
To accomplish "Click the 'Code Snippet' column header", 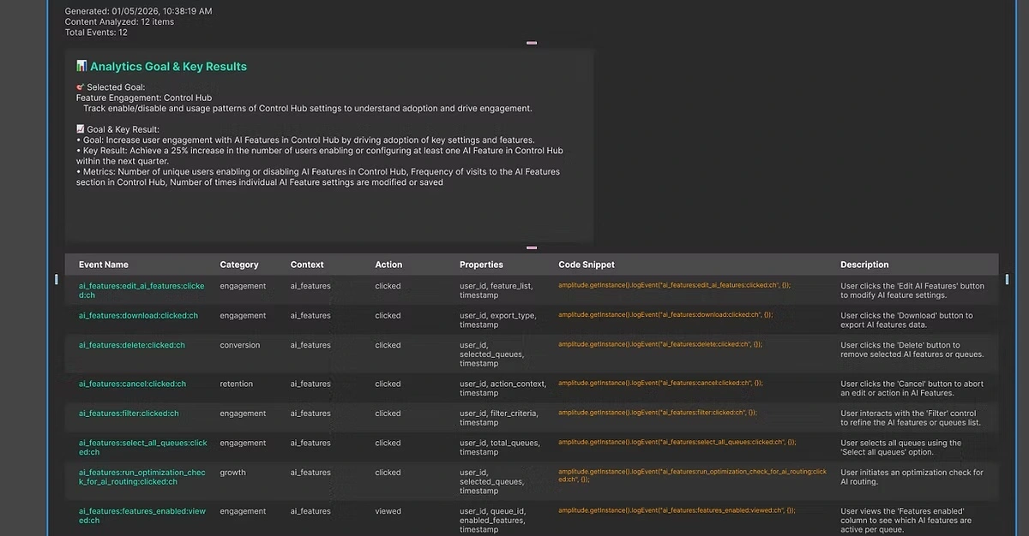I will [587, 265].
